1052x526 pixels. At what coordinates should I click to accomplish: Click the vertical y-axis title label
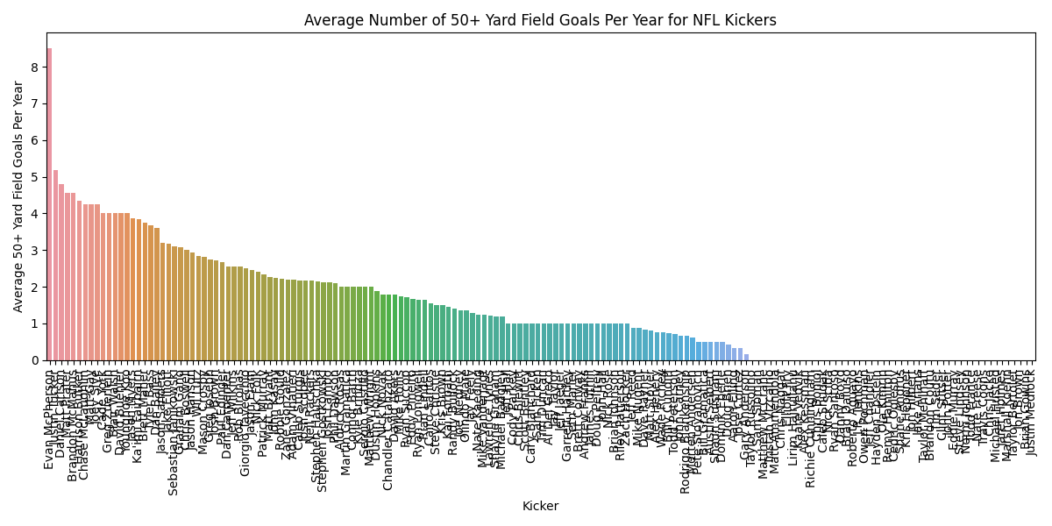tap(19, 196)
